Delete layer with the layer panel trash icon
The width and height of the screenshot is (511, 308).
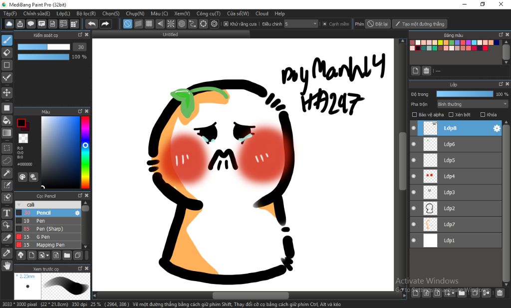[x=500, y=293]
